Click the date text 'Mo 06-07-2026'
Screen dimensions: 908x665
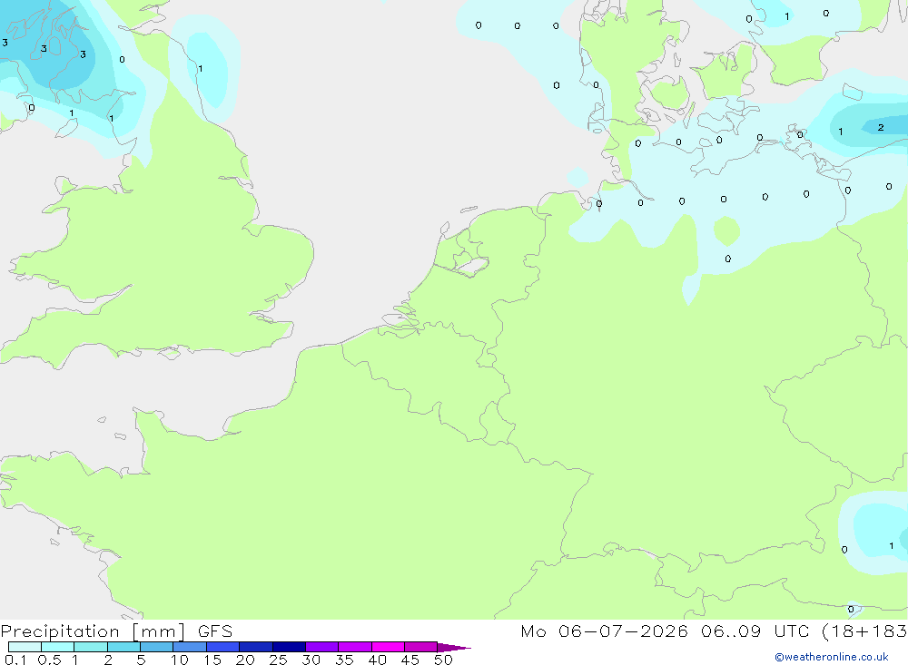point(604,631)
